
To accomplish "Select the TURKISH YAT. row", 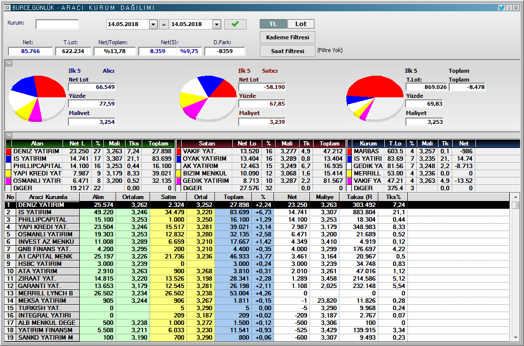I will point(257,308).
